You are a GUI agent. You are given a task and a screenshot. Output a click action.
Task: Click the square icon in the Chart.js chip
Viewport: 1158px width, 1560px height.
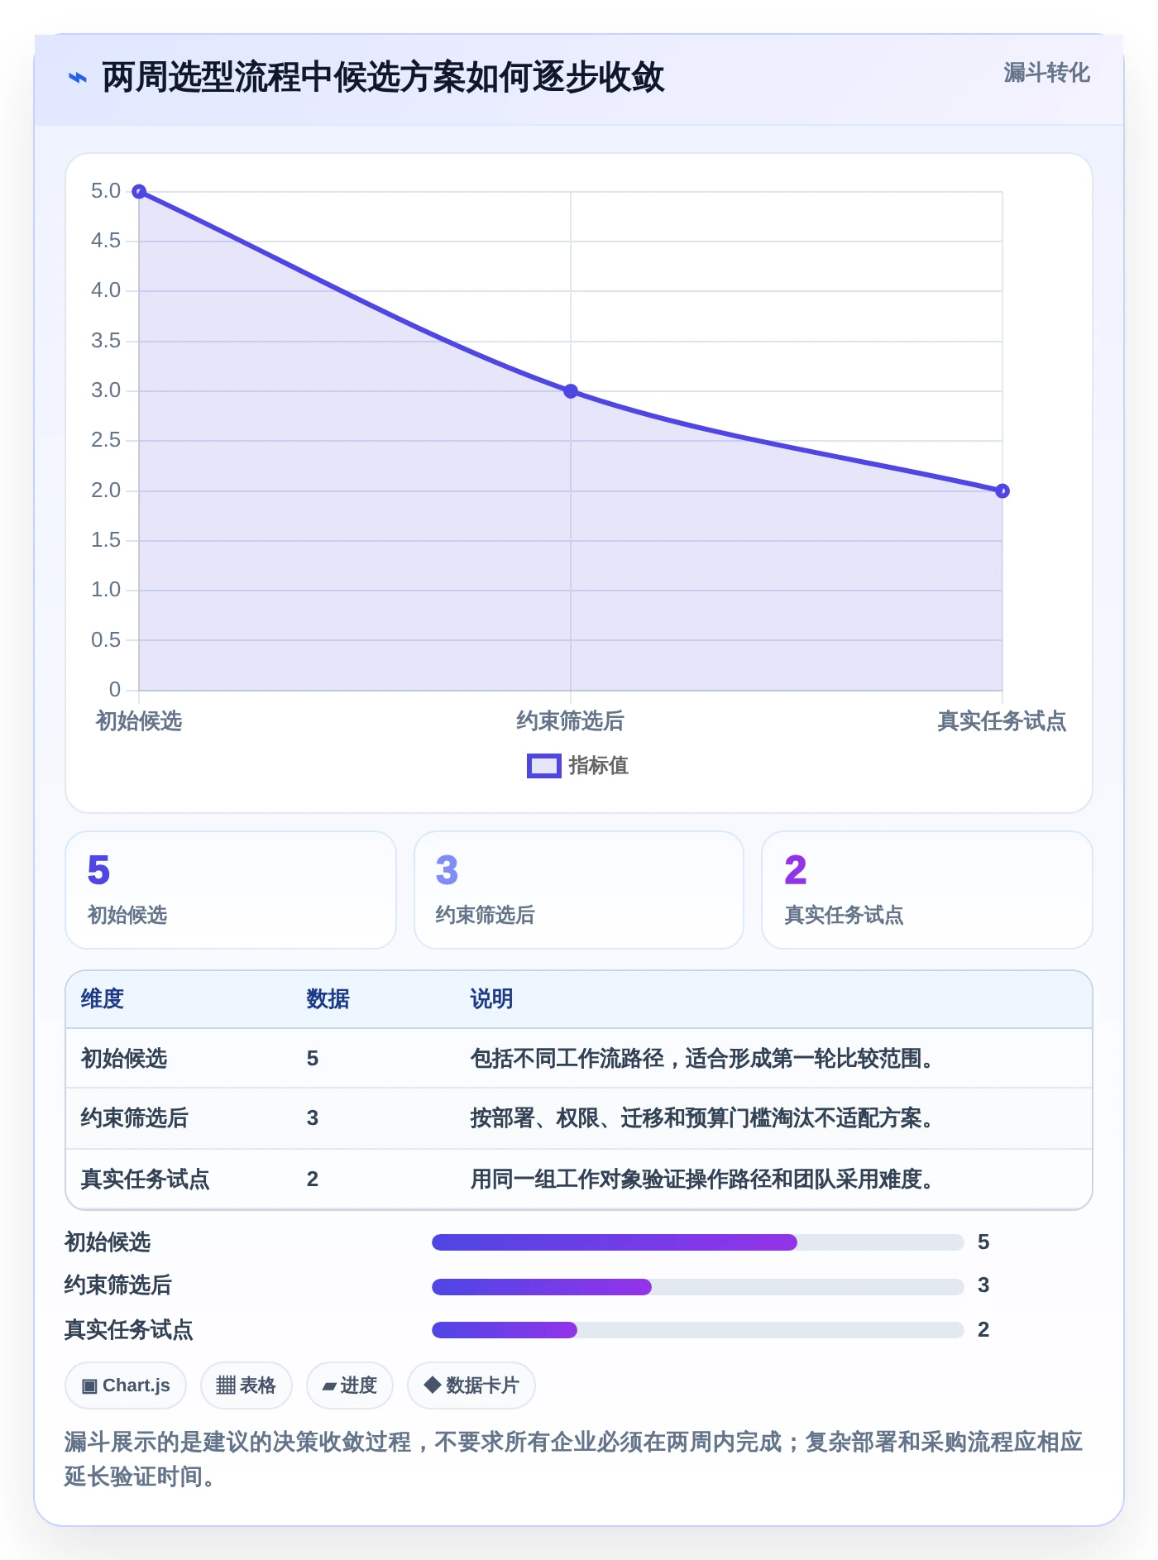(x=89, y=1385)
